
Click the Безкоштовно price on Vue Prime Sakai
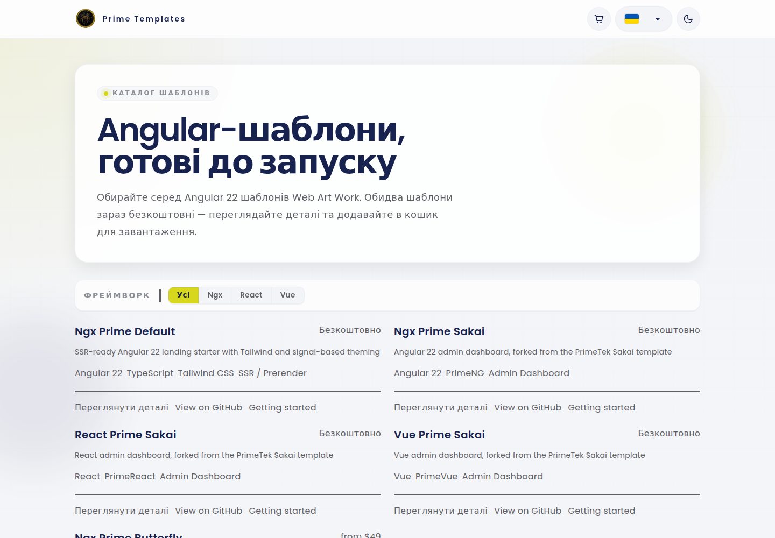coord(669,433)
